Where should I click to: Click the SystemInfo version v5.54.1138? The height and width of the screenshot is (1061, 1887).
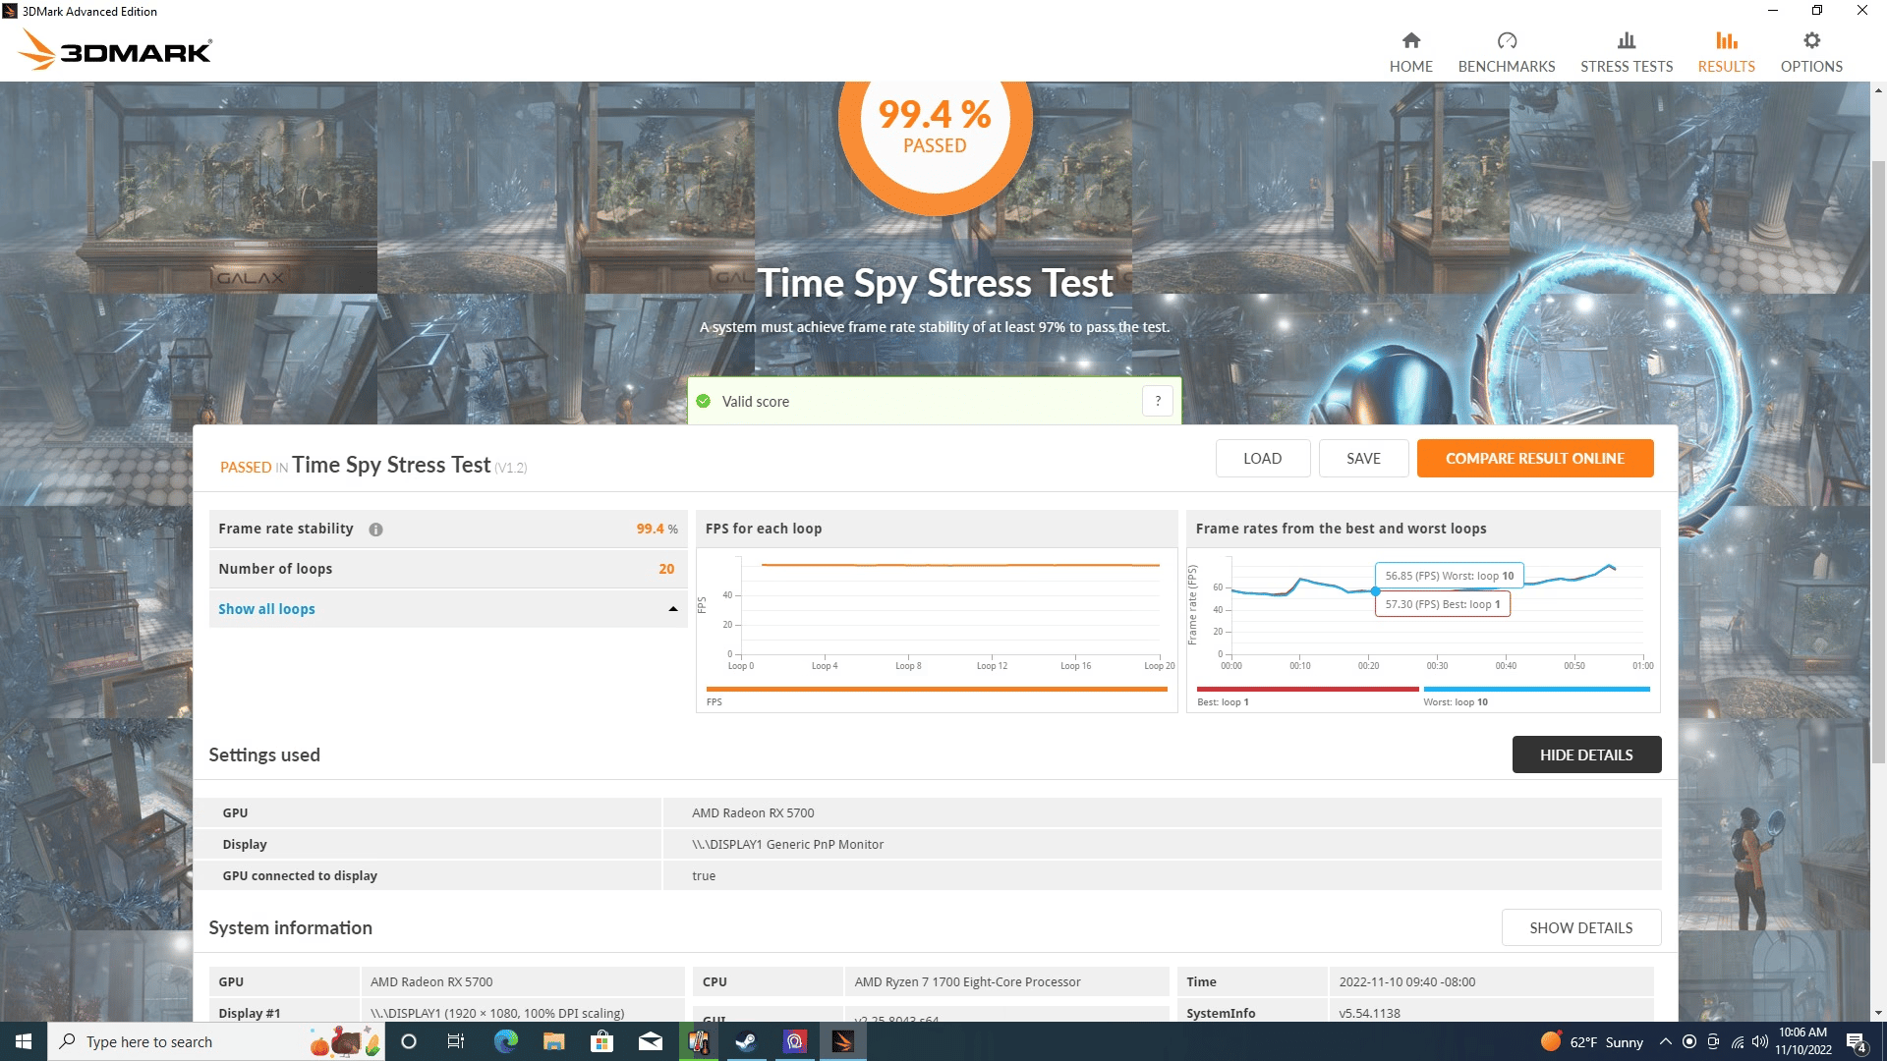1369,1013
